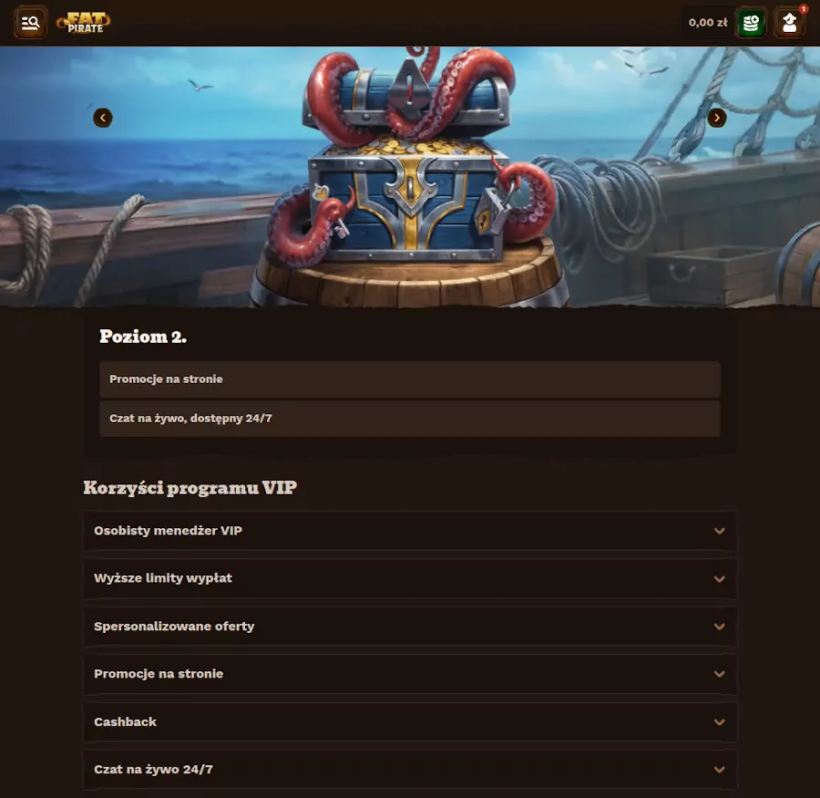Image resolution: width=820 pixels, height=798 pixels.
Task: Expand the Cashback accordion chevron
Action: click(720, 721)
